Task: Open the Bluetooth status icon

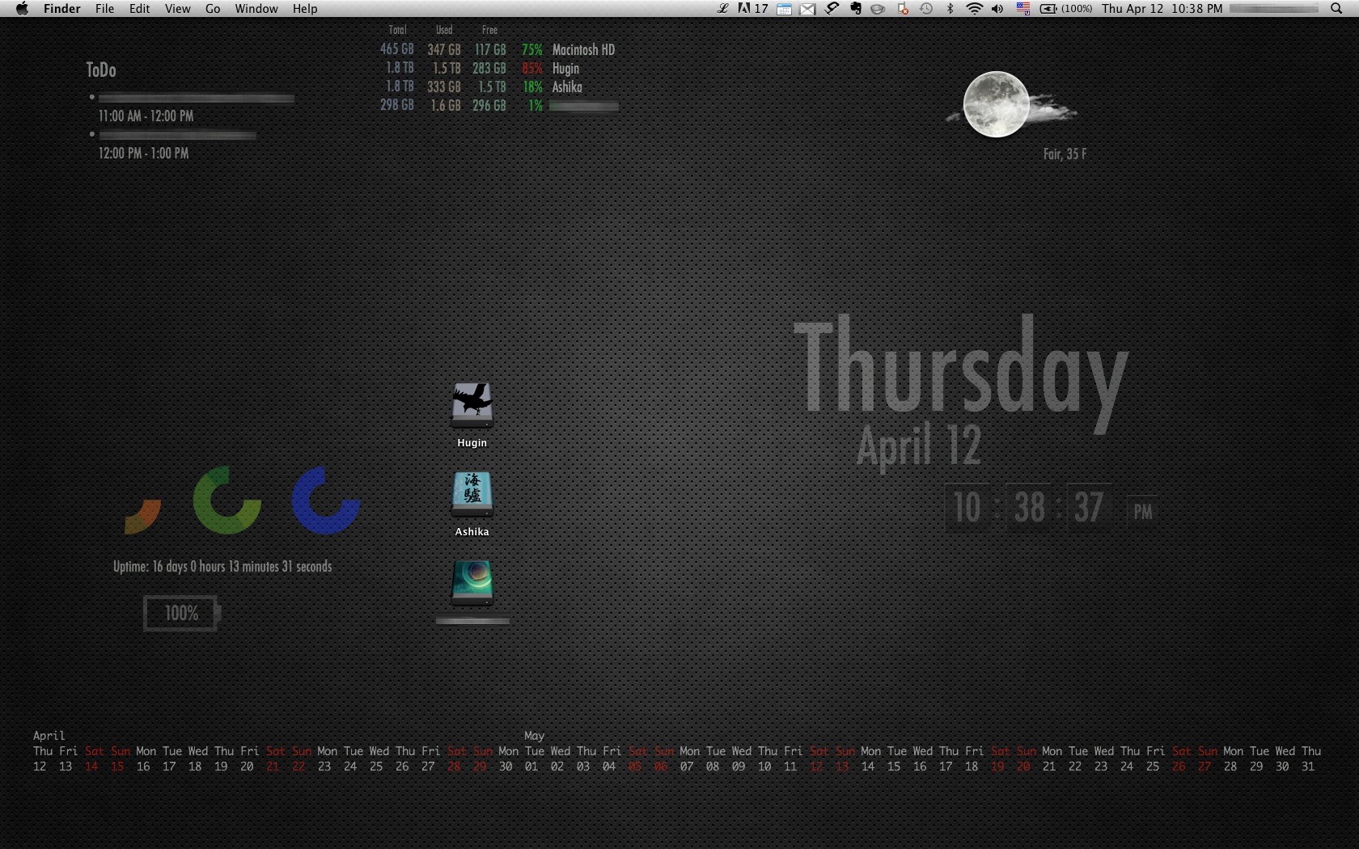Action: click(949, 9)
